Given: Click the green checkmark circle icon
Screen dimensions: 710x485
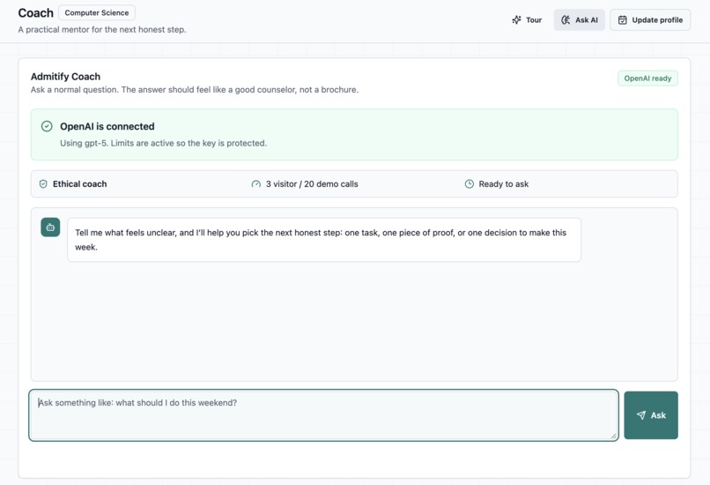Looking at the screenshot, I should (x=47, y=126).
